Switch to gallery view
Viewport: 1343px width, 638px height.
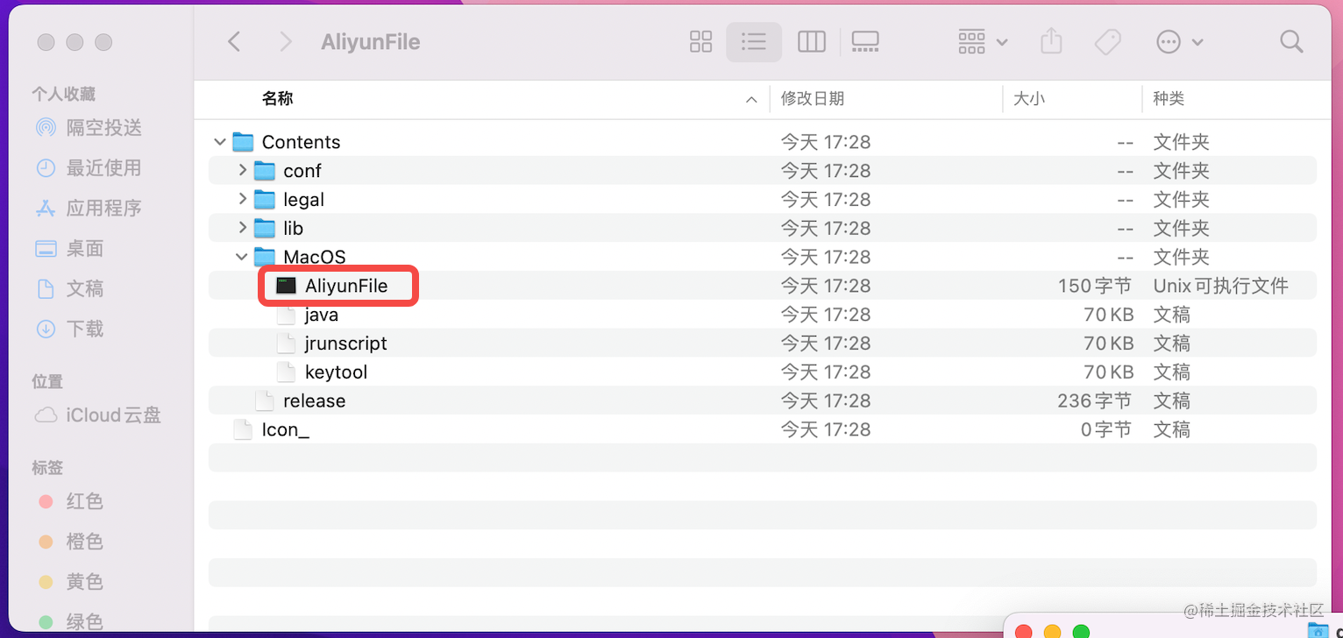(865, 41)
